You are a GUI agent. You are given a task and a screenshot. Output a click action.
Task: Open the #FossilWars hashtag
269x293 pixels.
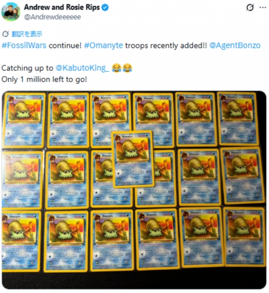tap(24, 46)
